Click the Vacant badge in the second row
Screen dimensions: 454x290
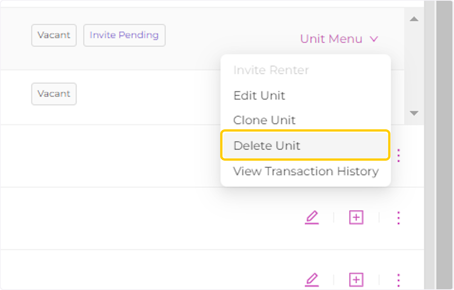pyautogui.click(x=54, y=94)
